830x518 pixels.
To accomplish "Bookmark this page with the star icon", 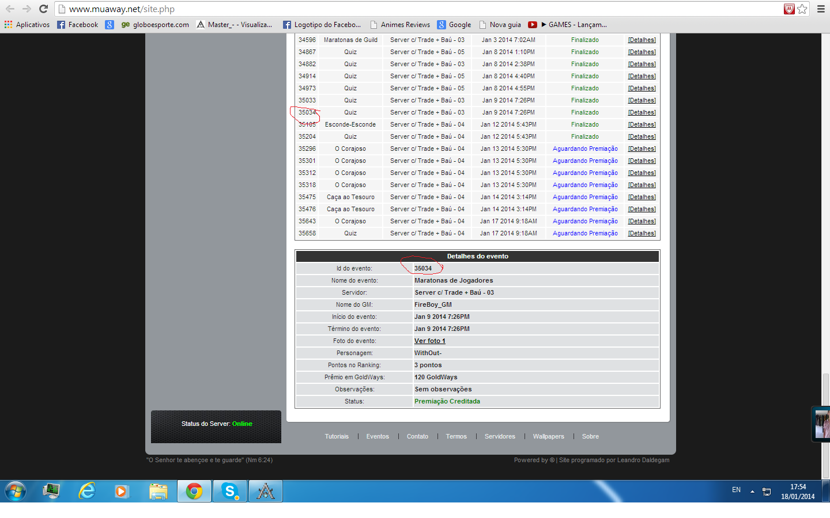I will (x=802, y=9).
